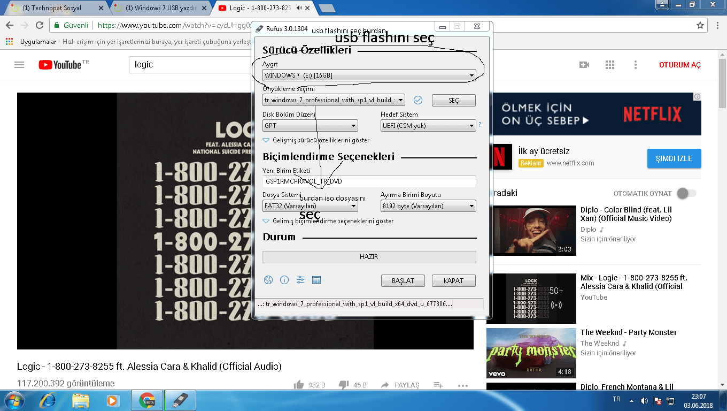Click the checksum checkmark icon beside SEÇ

click(x=418, y=100)
